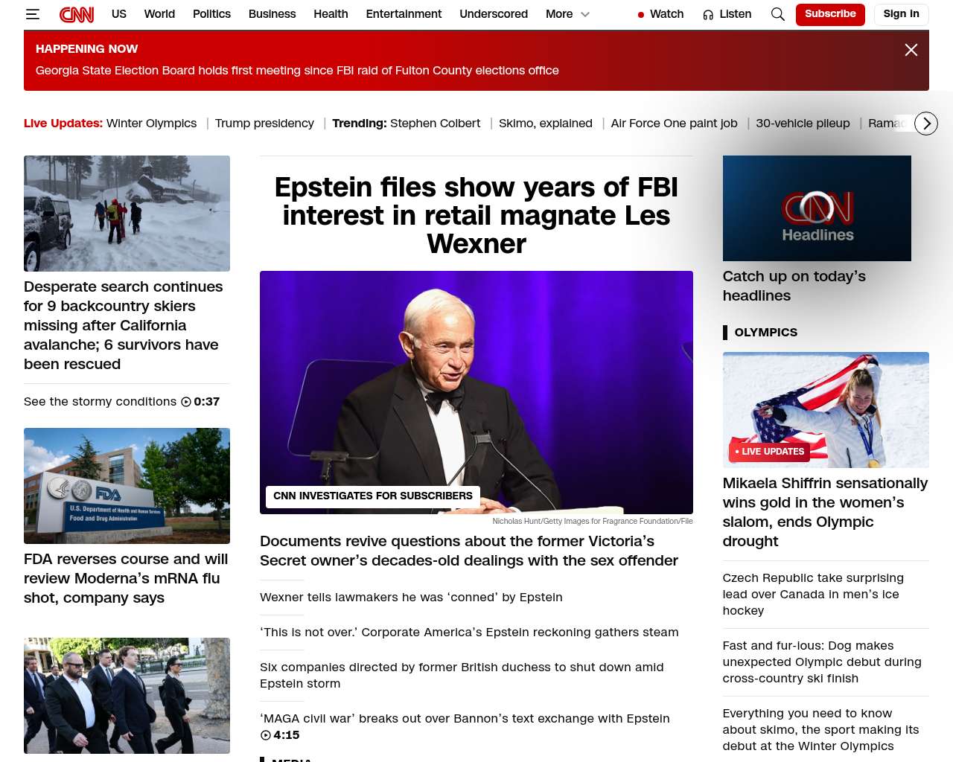Open the CNN Headlines thumbnail

pyautogui.click(x=817, y=208)
